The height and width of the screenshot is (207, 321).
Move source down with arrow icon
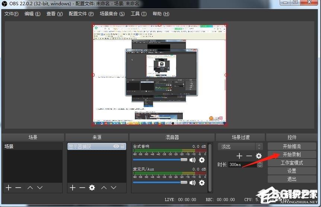(x=114, y=188)
